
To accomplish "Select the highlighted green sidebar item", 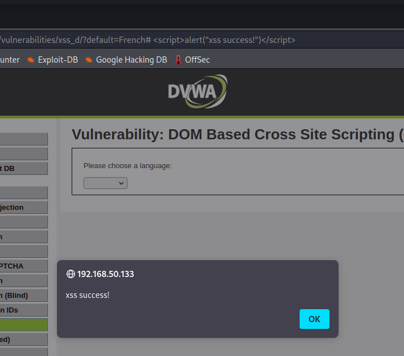I will 24,324.
